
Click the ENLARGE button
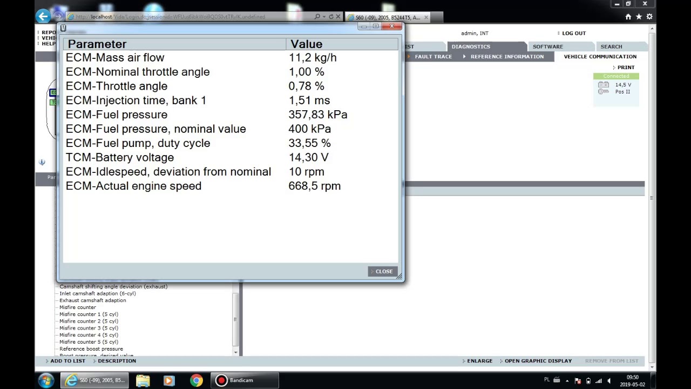point(479,361)
